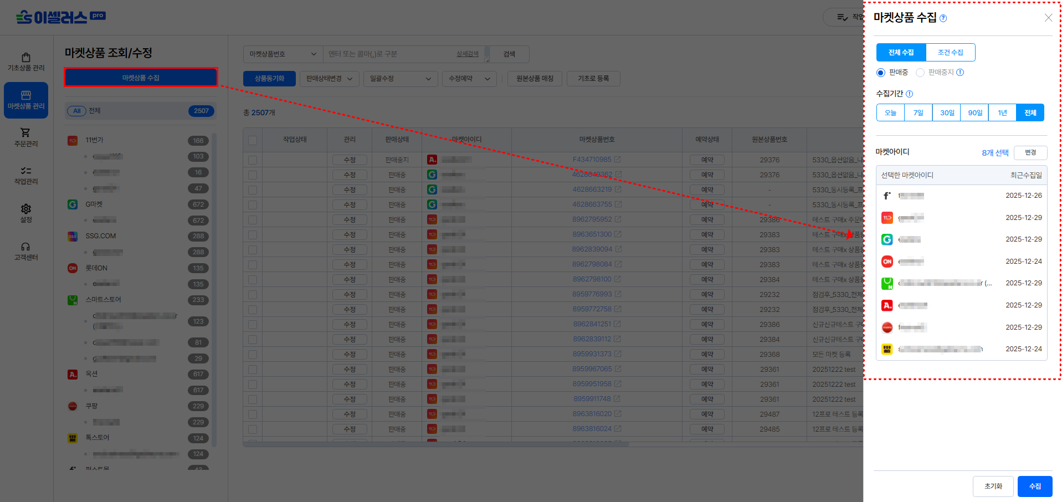The height and width of the screenshot is (502, 1062).
Task: Click the 이셀러스 pro logo
Action: 60,17
